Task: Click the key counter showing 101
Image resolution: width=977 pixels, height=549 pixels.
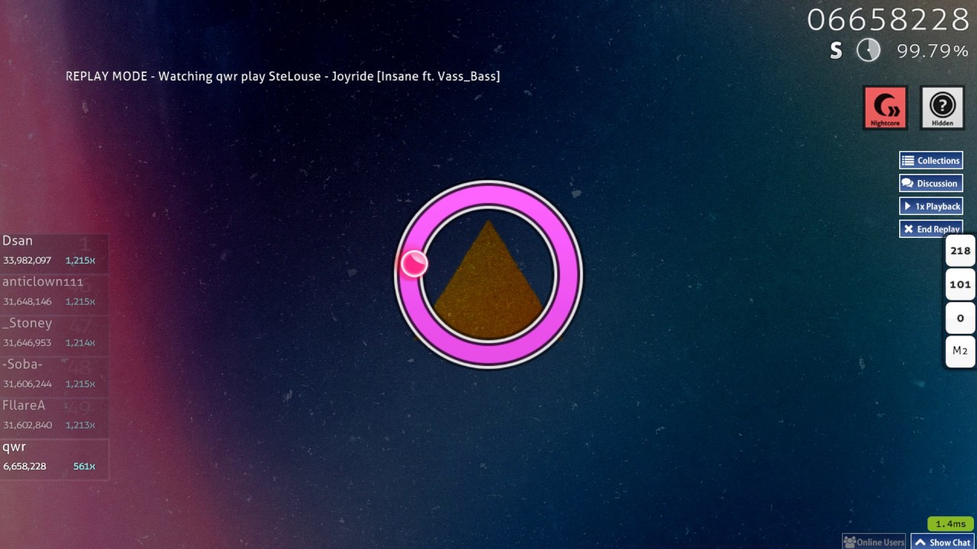Action: pos(960,284)
